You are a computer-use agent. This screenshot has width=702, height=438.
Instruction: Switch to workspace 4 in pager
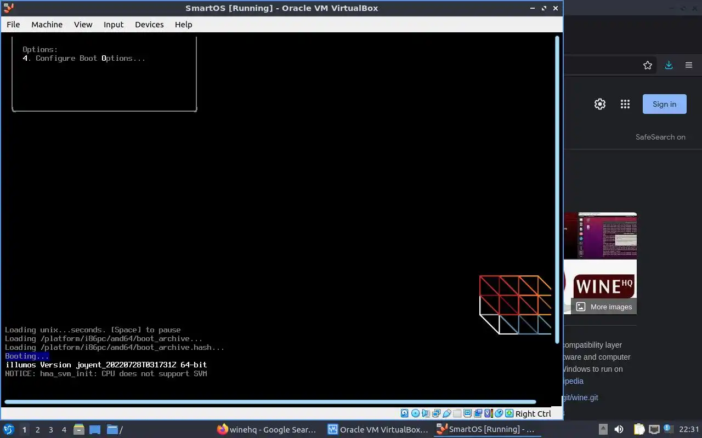(64, 430)
